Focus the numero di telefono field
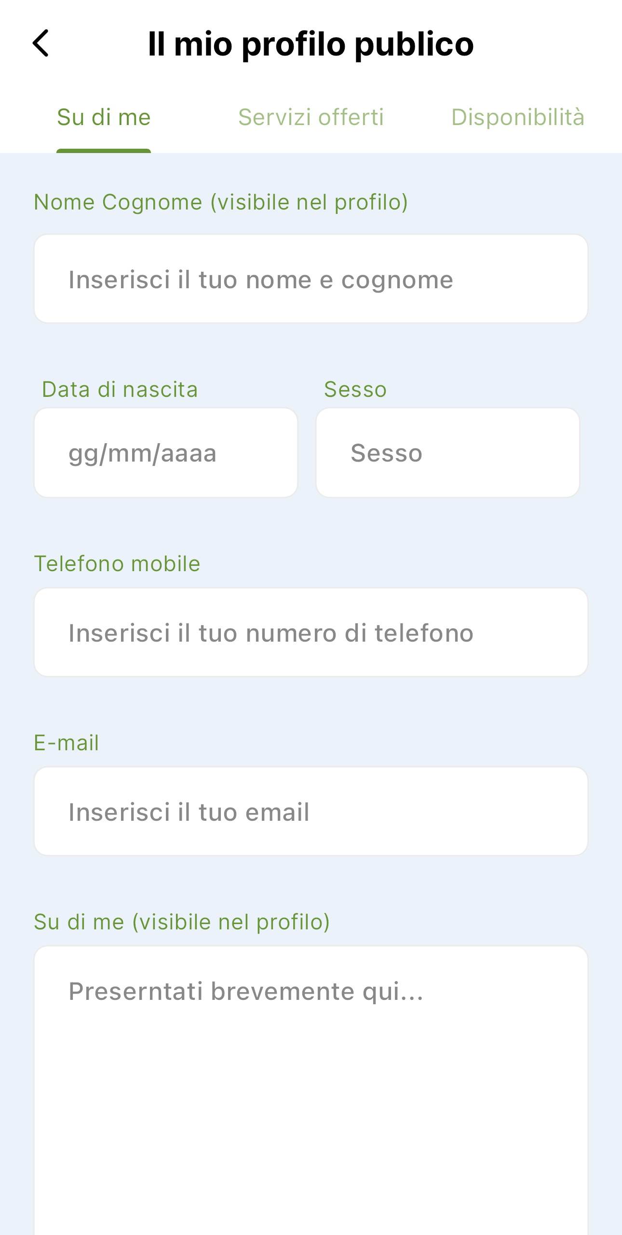This screenshot has width=622, height=1235. [x=311, y=632]
